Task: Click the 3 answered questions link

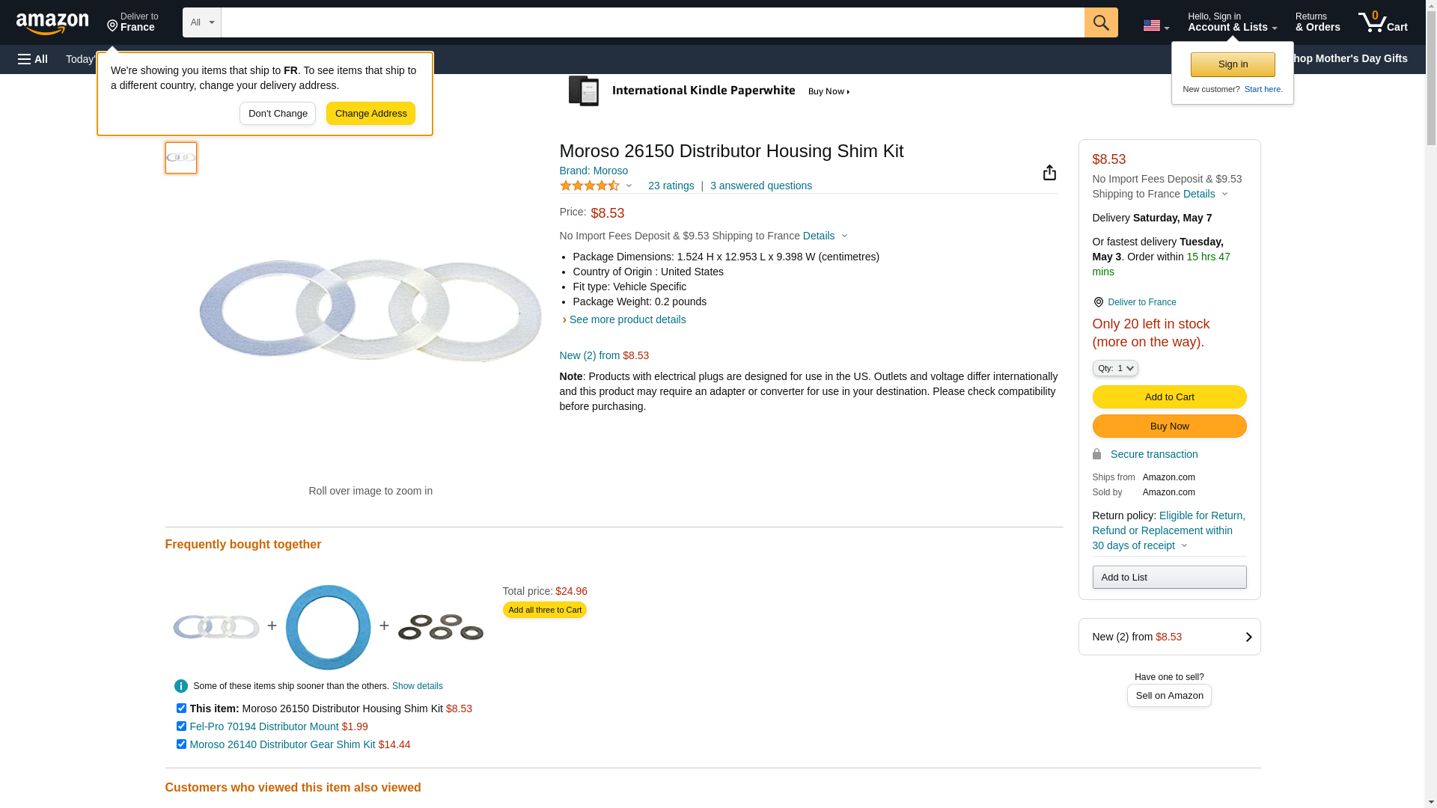Action: pyautogui.click(x=760, y=186)
